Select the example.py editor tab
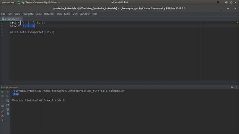Image resolution: width=239 pixels, height=134 pixels. pos(11,19)
